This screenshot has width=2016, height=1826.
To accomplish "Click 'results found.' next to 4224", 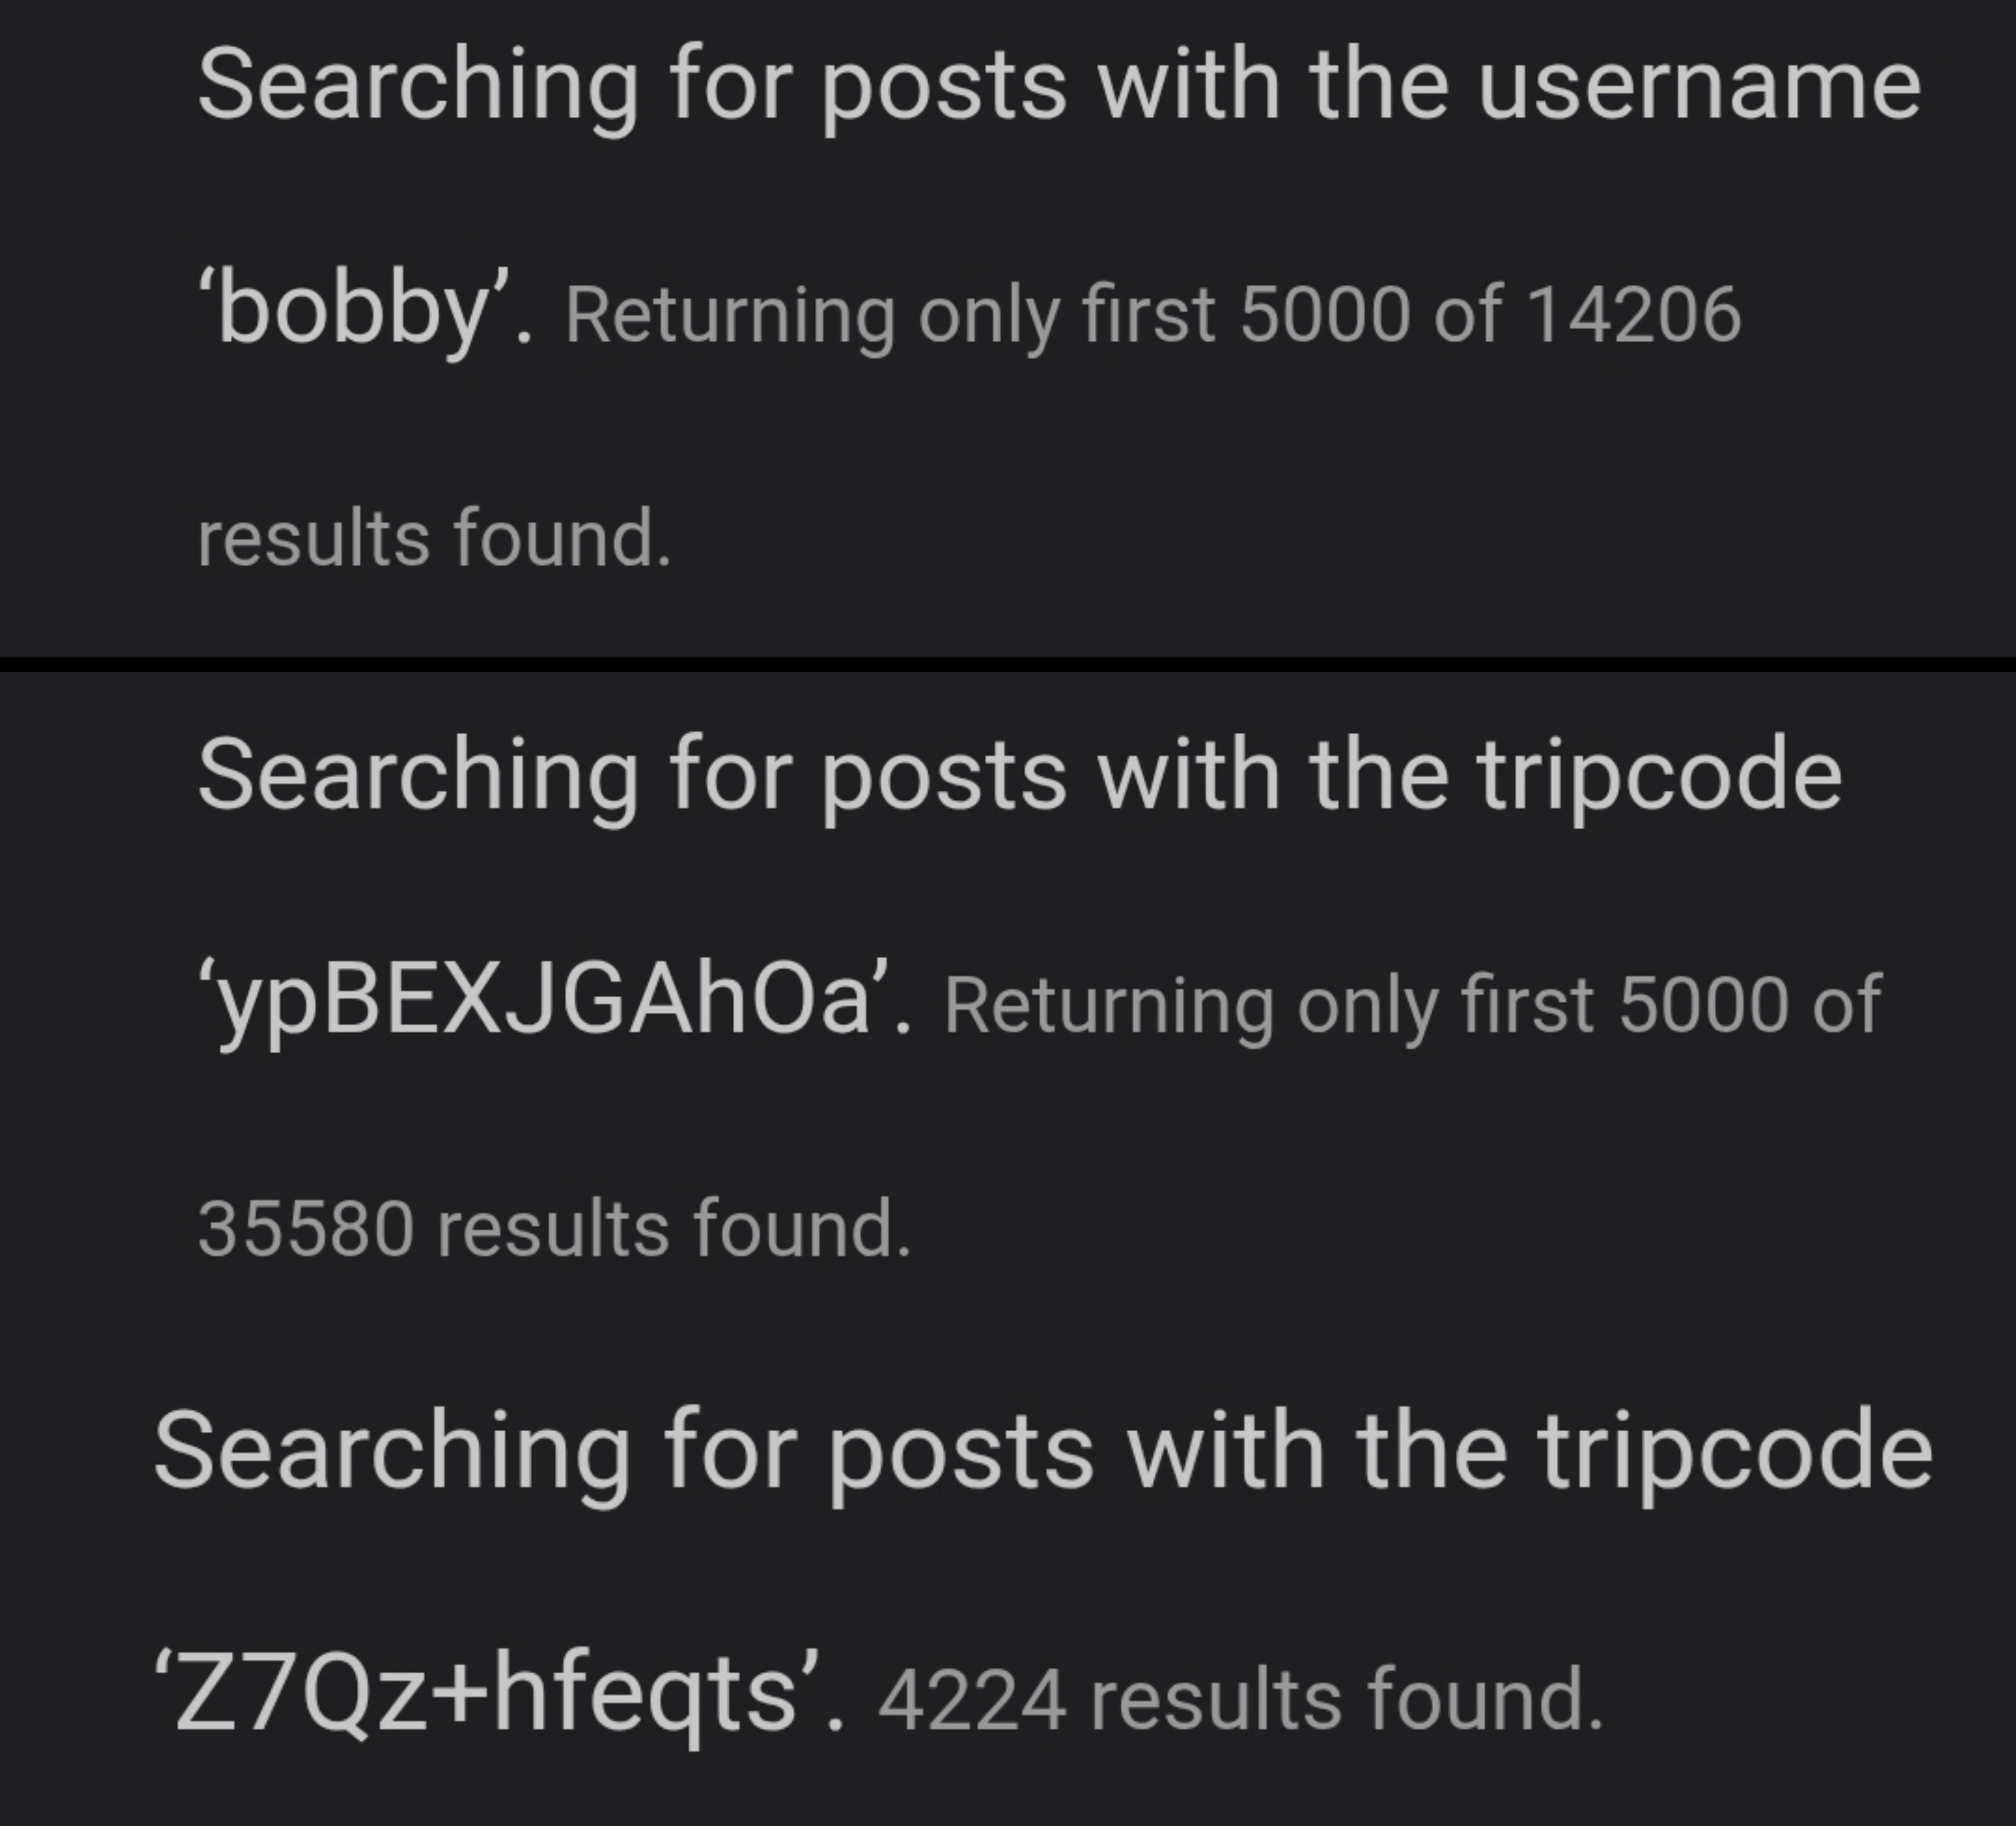I will 1346,1701.
